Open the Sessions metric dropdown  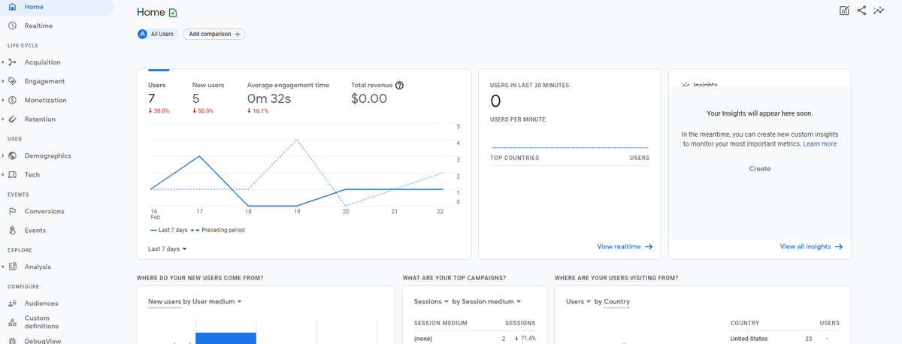(431, 301)
